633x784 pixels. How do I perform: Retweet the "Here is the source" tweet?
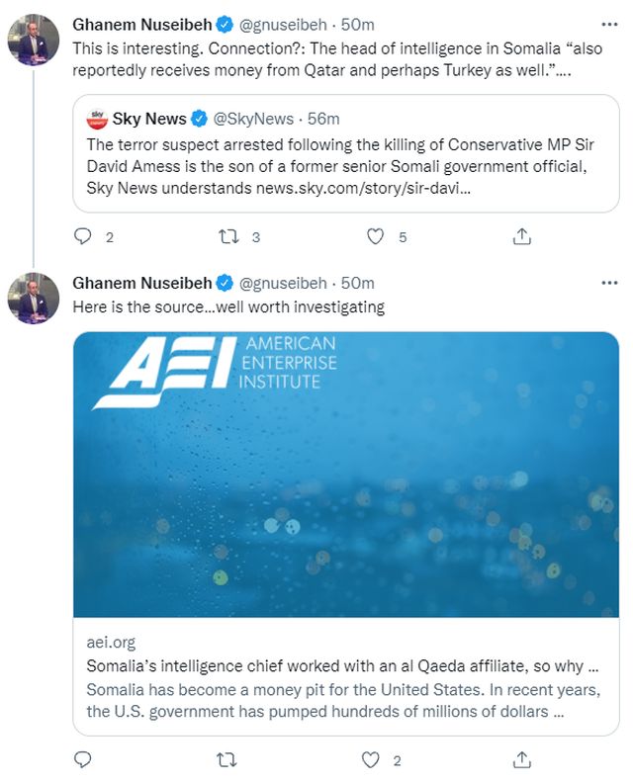pyautogui.click(x=228, y=760)
